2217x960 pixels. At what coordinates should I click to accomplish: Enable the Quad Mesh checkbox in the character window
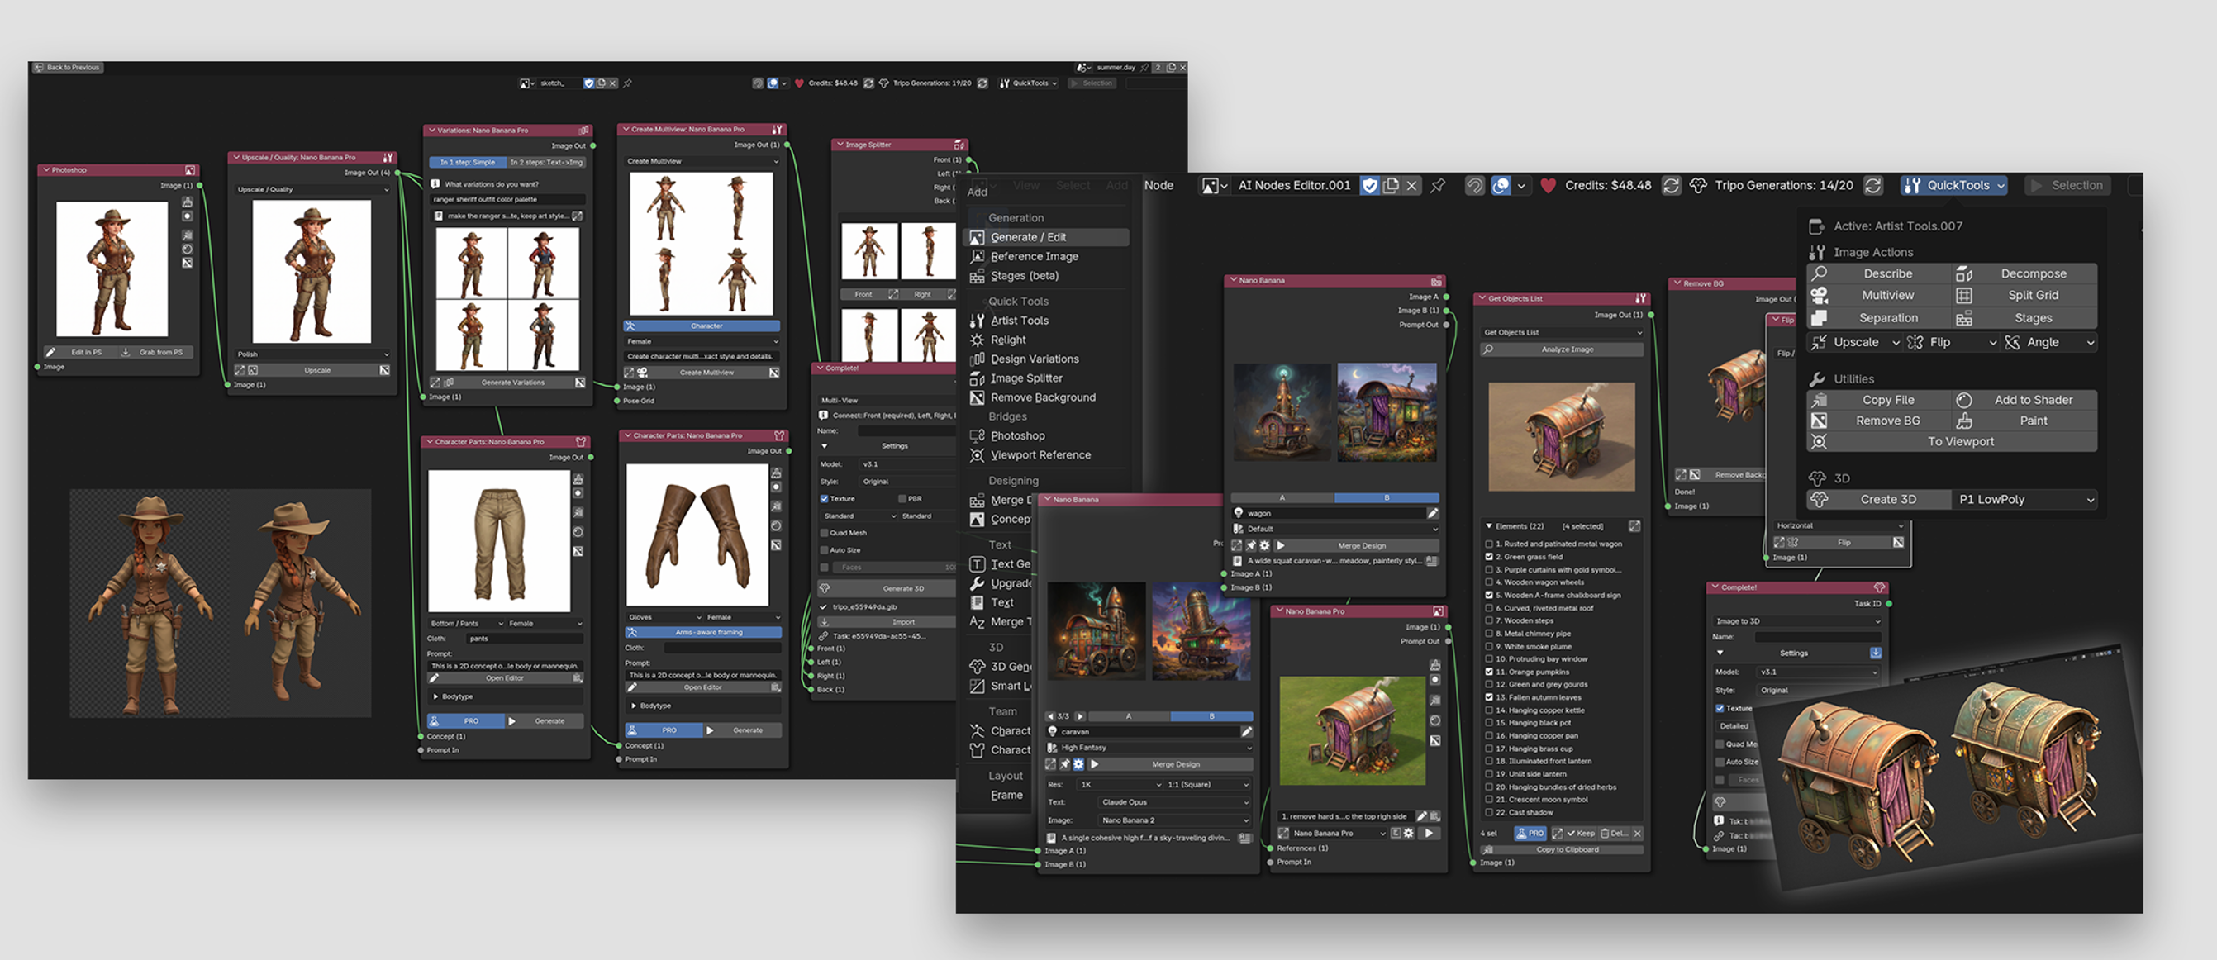(824, 533)
